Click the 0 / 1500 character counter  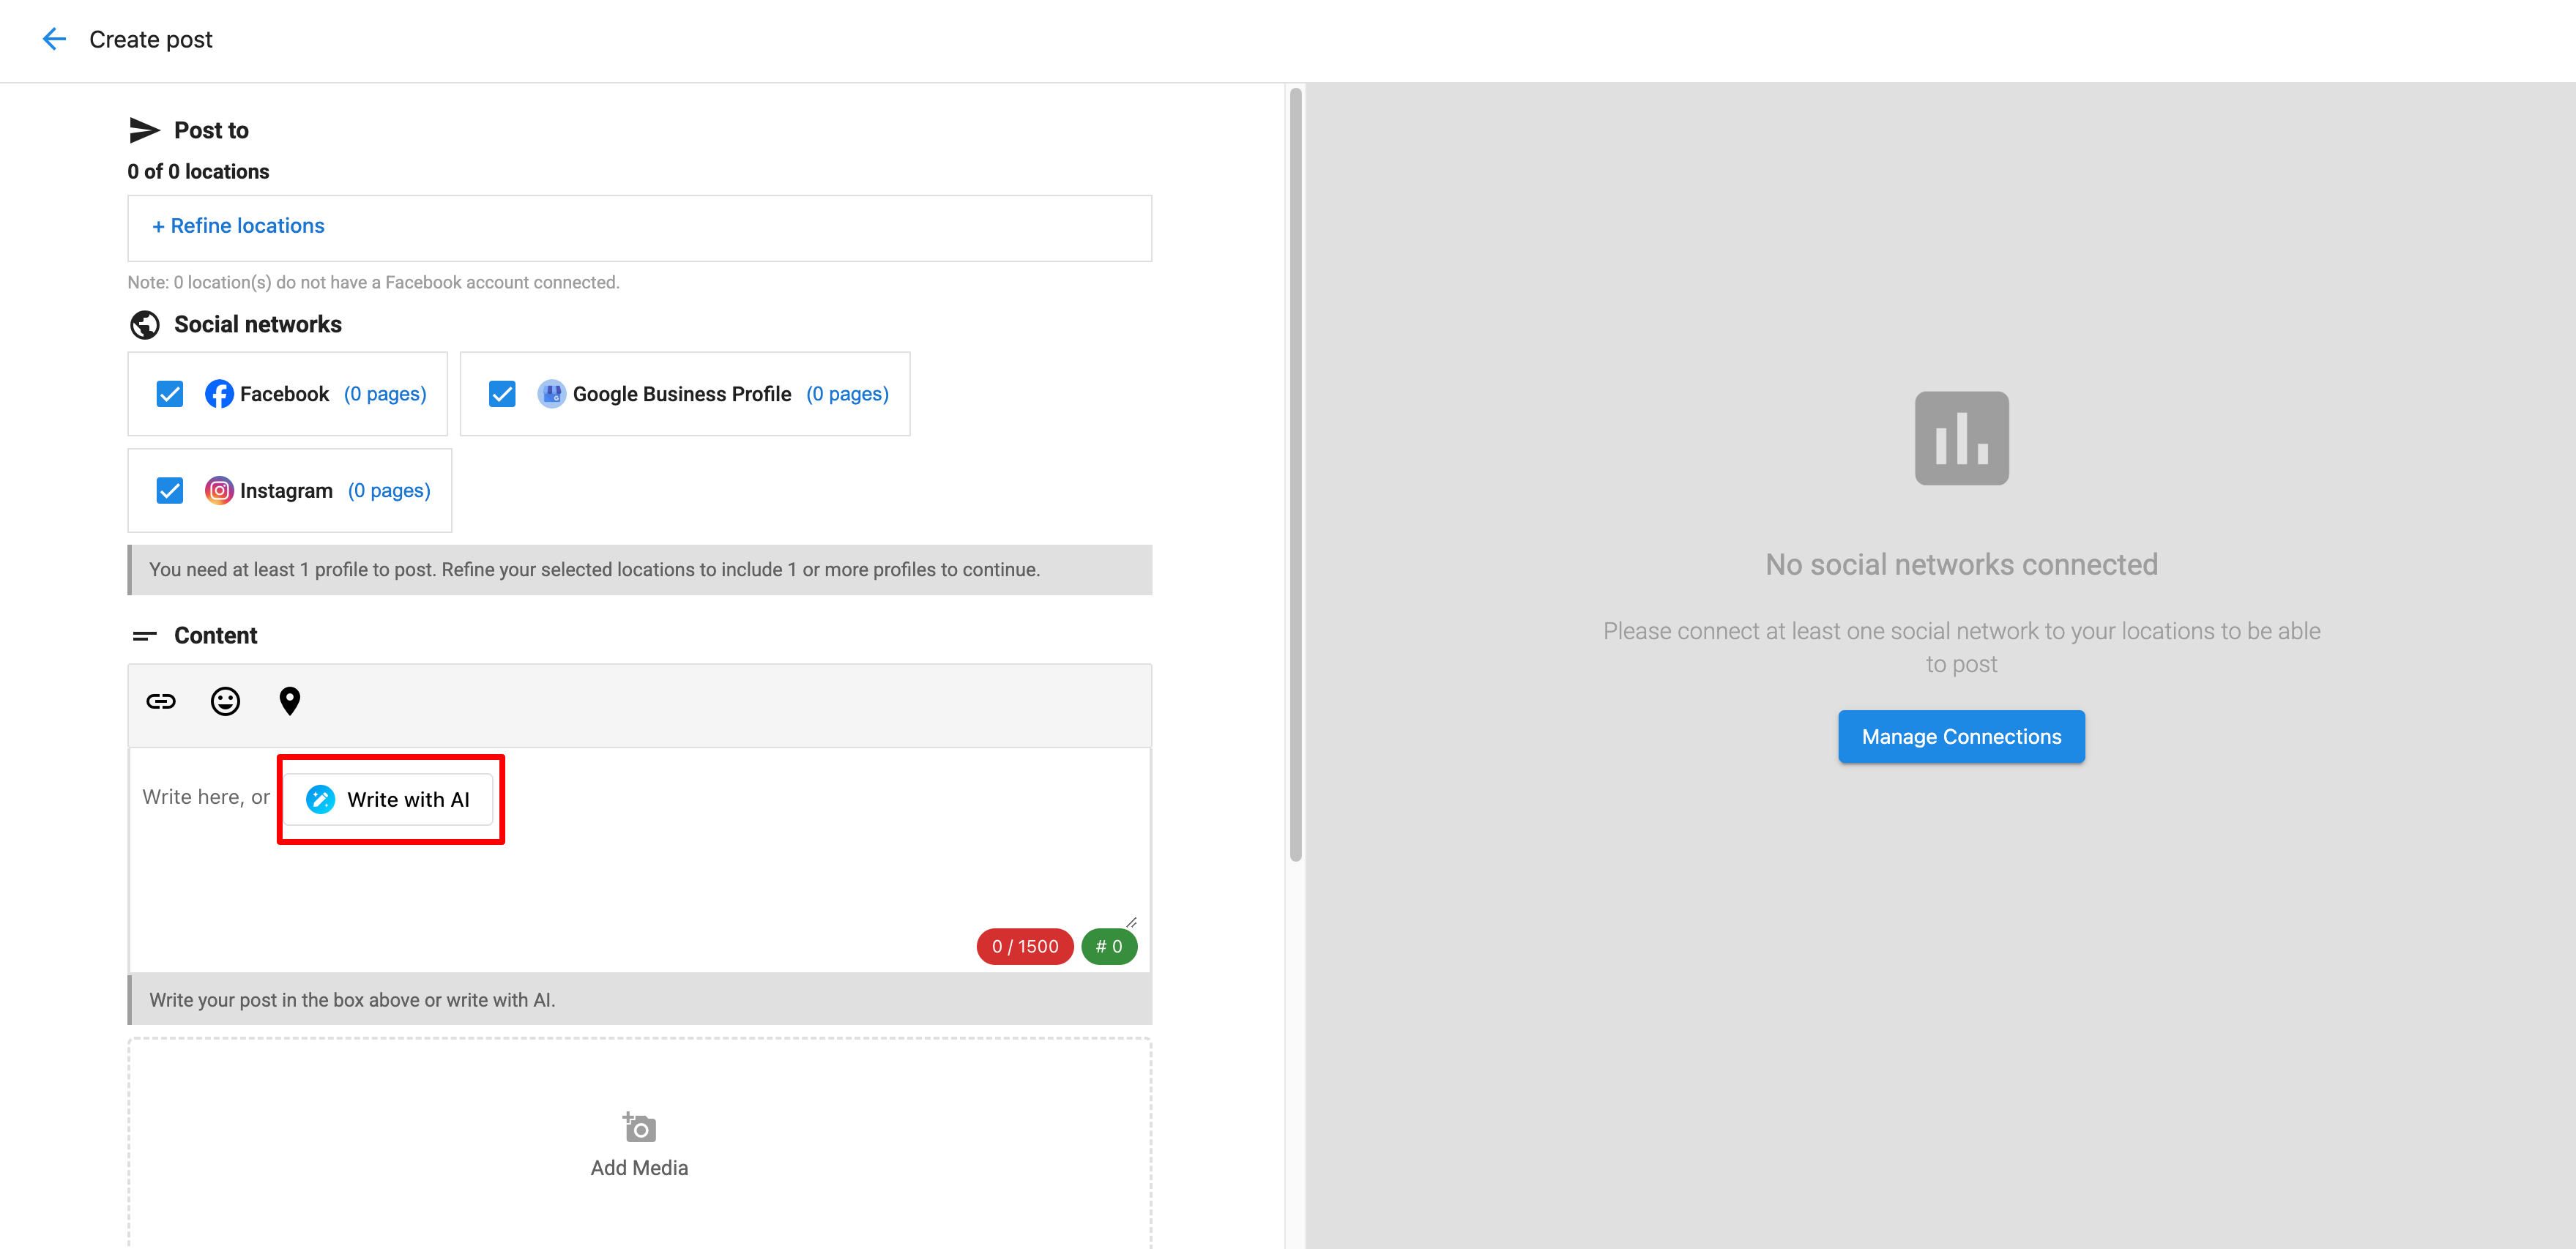[1025, 947]
